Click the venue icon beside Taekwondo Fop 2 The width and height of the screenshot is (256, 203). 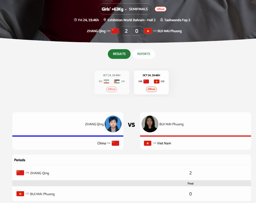(x=162, y=20)
